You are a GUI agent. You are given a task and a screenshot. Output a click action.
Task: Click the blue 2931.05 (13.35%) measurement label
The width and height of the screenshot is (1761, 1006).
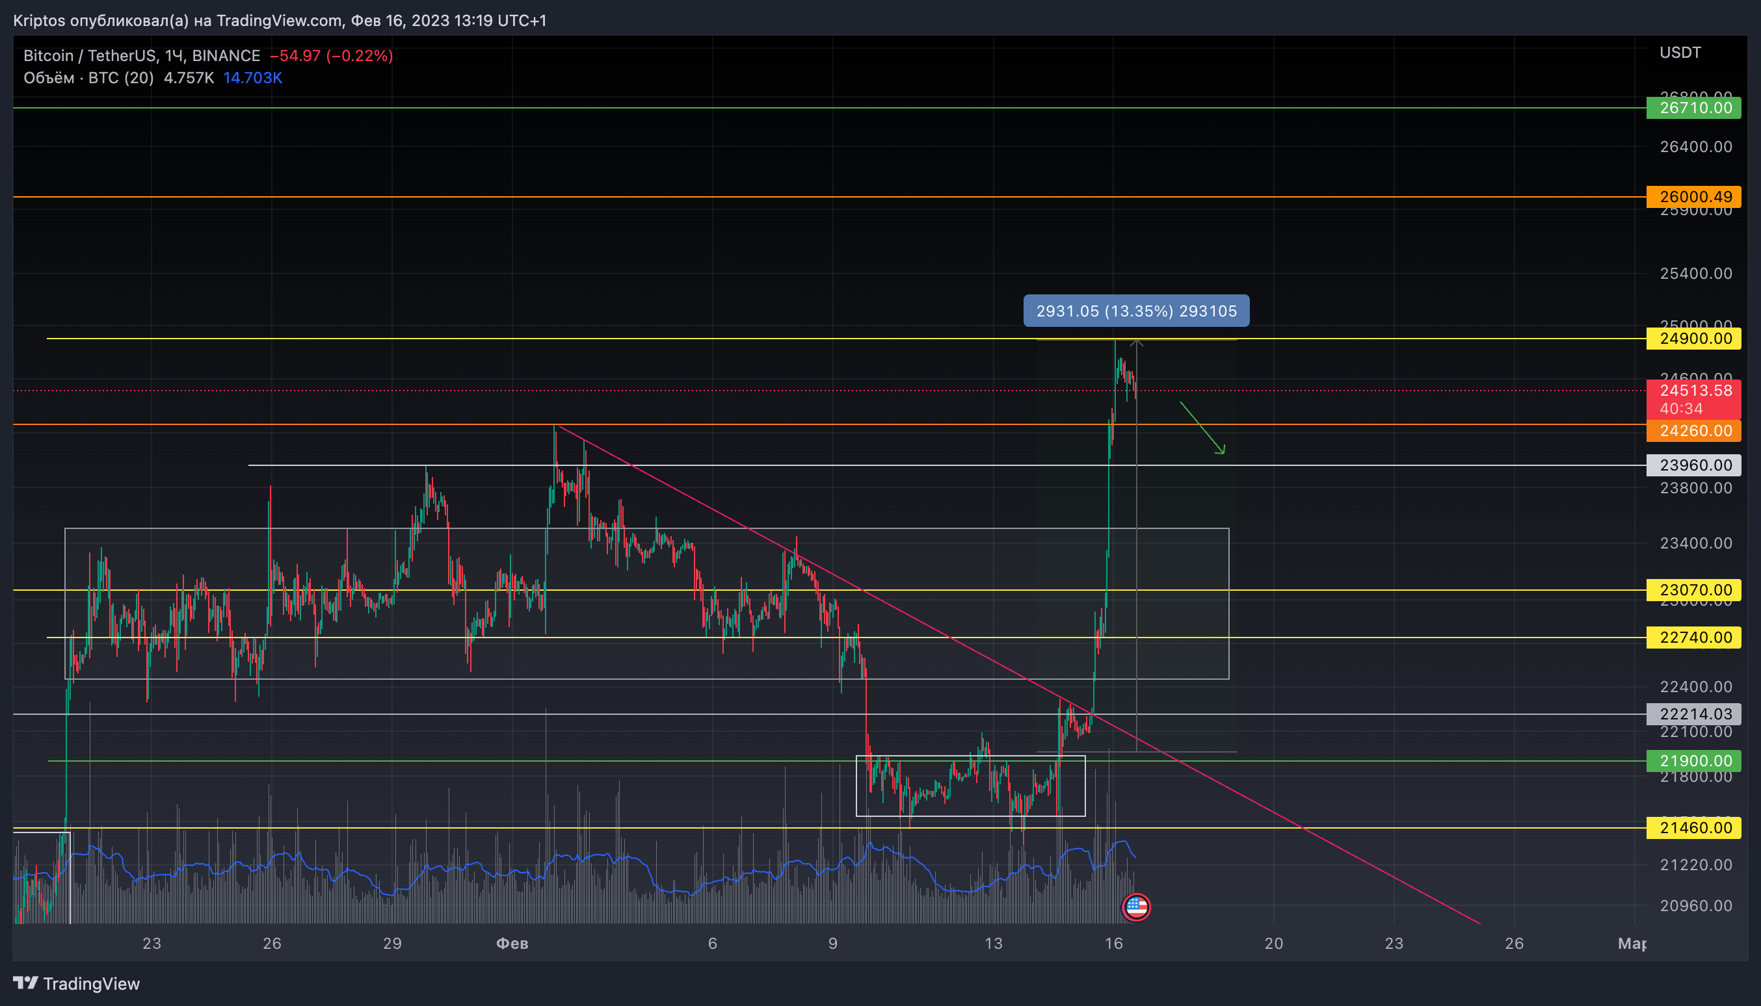(1136, 311)
